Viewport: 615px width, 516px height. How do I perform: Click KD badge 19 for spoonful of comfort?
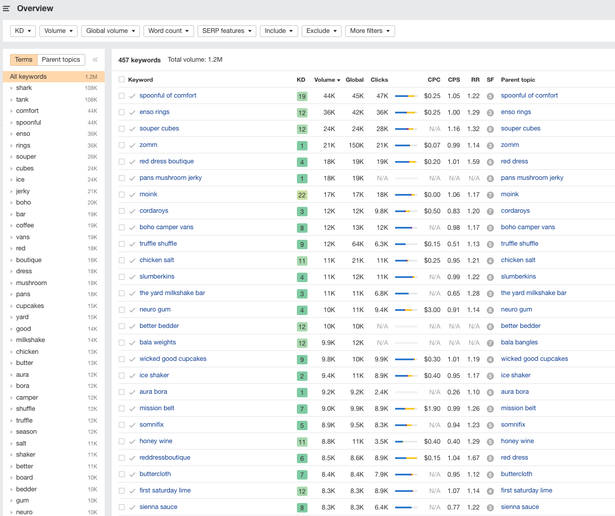click(302, 96)
